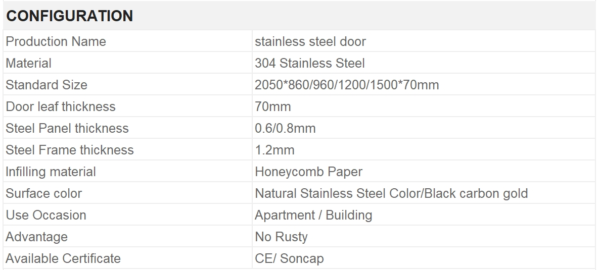
Task: Click the 1.2mm frame thickness value
Action: pos(275,150)
